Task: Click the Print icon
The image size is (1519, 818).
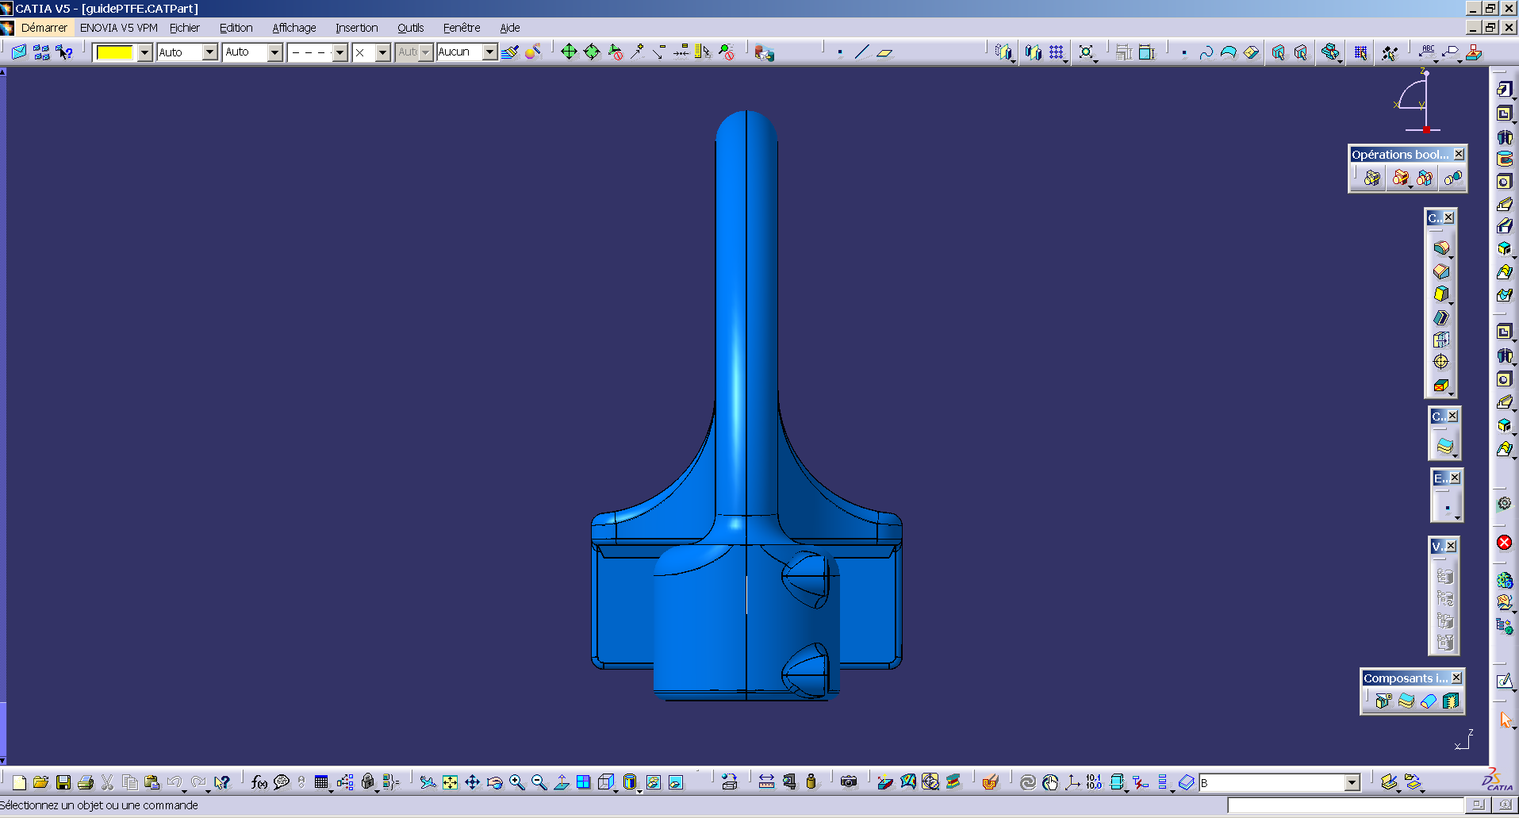Action: [x=86, y=782]
